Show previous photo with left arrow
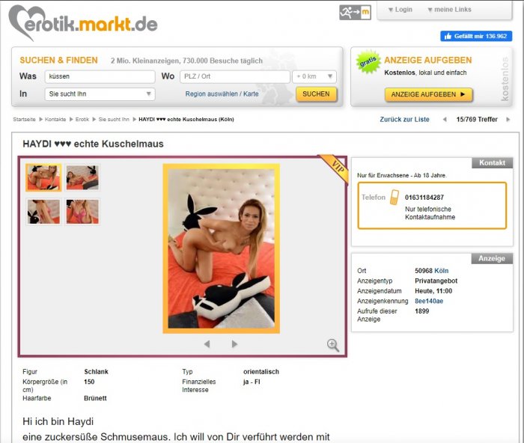The image size is (524, 443). (207, 343)
